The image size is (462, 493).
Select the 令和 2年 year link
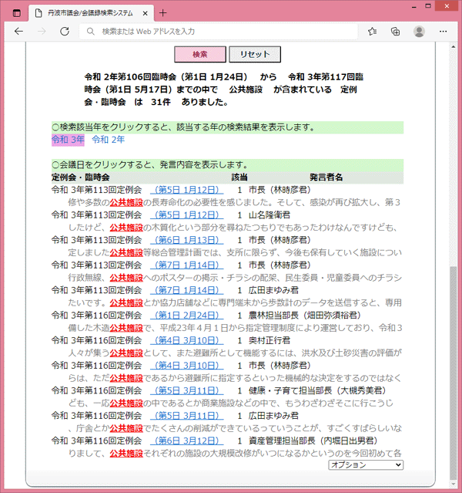[x=109, y=140]
